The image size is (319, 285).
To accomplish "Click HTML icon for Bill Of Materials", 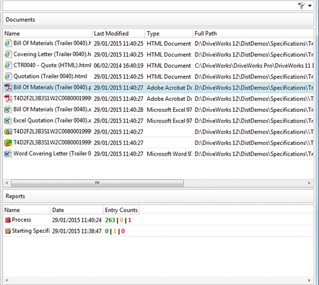I will (x=7, y=44).
